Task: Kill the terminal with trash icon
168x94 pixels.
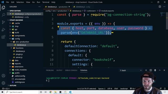Action: pos(155,70)
